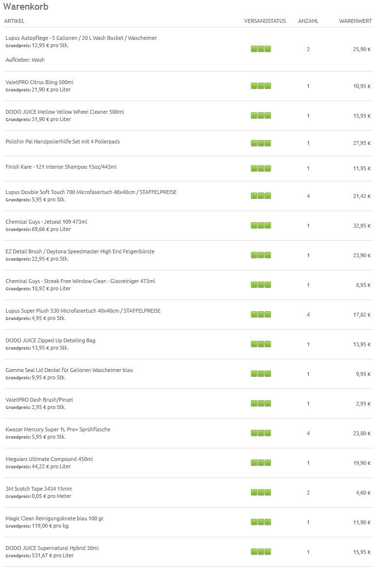Click quantity 4 for Lupus Super Plush 530
The width and height of the screenshot is (376, 567).
308,315
